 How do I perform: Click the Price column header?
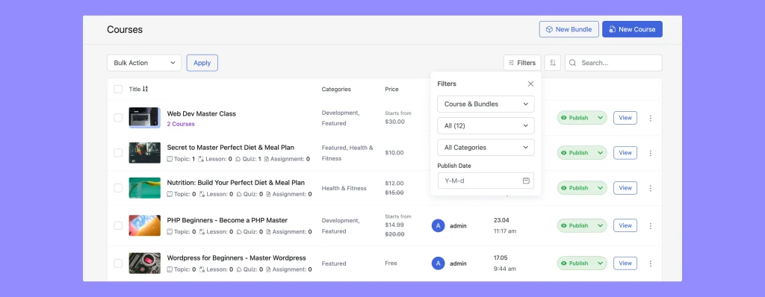click(x=391, y=90)
